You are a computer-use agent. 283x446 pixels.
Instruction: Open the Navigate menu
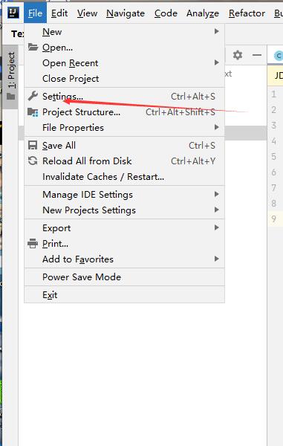pyautogui.click(x=126, y=13)
